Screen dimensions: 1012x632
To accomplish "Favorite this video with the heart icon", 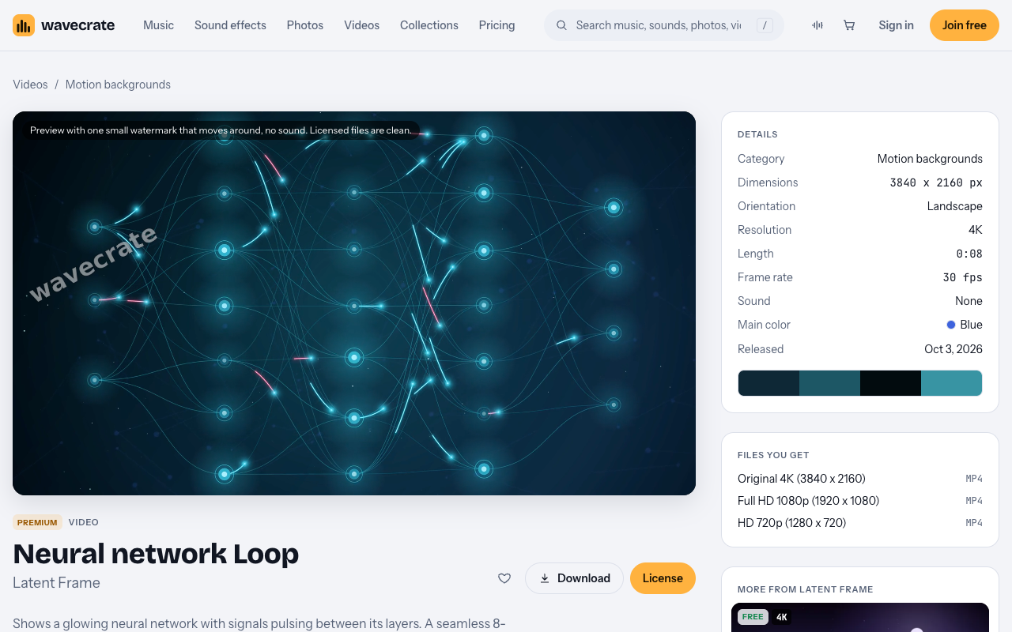I will click(x=504, y=578).
